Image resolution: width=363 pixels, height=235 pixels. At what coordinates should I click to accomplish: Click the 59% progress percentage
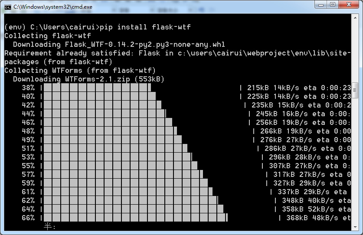pos(28,183)
